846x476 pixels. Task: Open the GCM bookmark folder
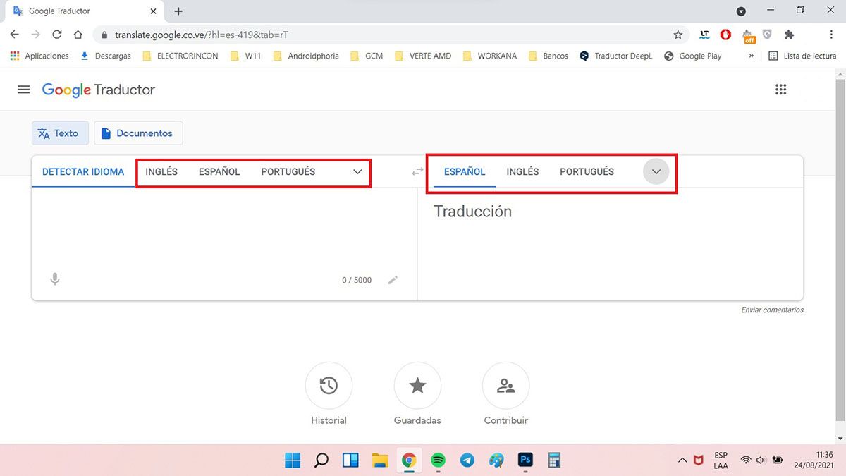pyautogui.click(x=367, y=56)
